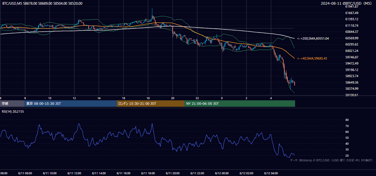Click price axis value 61393.12
The width and height of the screenshot is (376, 176).
tap(352, 19)
